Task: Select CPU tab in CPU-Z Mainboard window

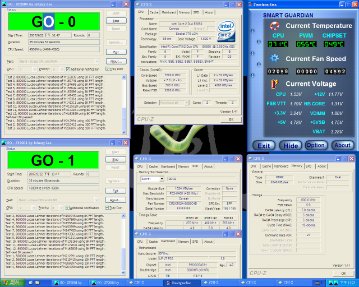Action: (x=140, y=242)
